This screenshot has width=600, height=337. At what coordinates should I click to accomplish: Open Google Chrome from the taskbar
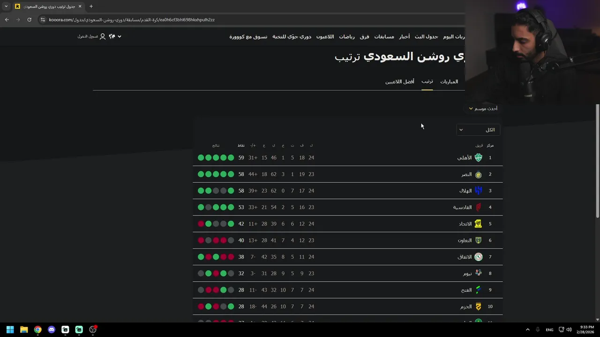37,330
